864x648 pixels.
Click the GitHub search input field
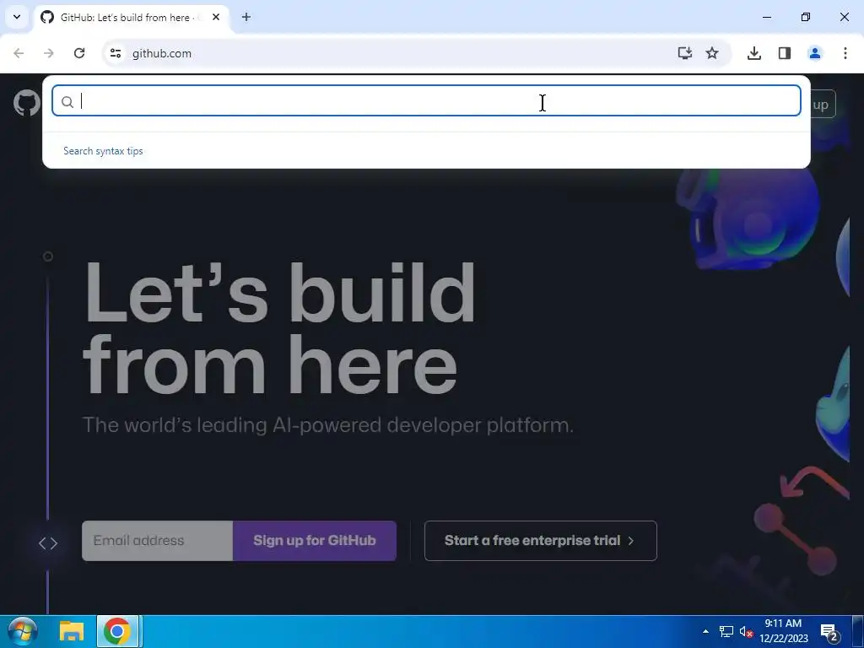click(426, 101)
